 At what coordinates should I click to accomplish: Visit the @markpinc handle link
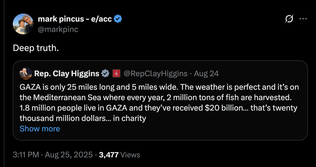[x=58, y=29]
